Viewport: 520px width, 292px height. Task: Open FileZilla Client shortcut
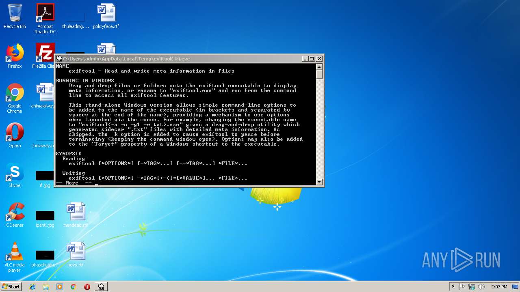tap(44, 56)
